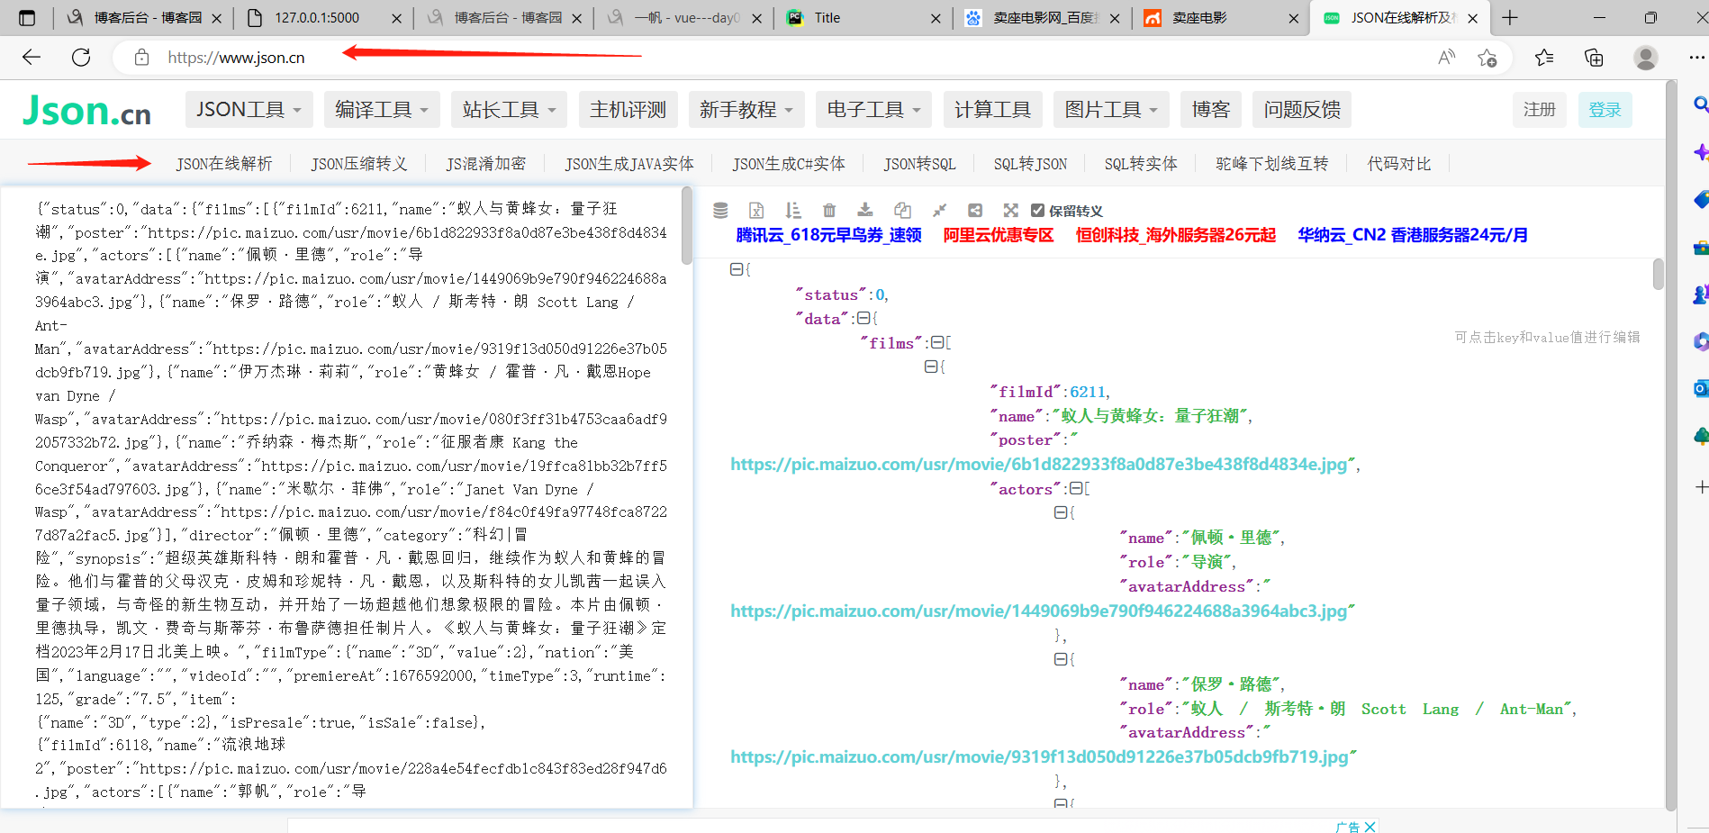The width and height of the screenshot is (1709, 833).
Task: Open the 问题反馈 menu item
Action: click(1302, 110)
